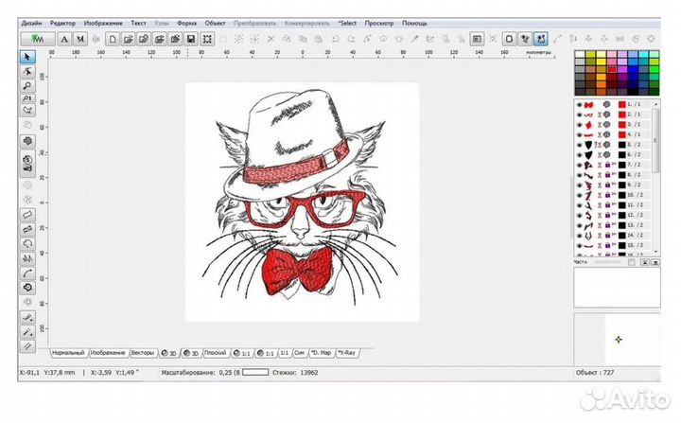Hide object 1 using its eye icon
This screenshot has width=681, height=423.
pos(579,103)
